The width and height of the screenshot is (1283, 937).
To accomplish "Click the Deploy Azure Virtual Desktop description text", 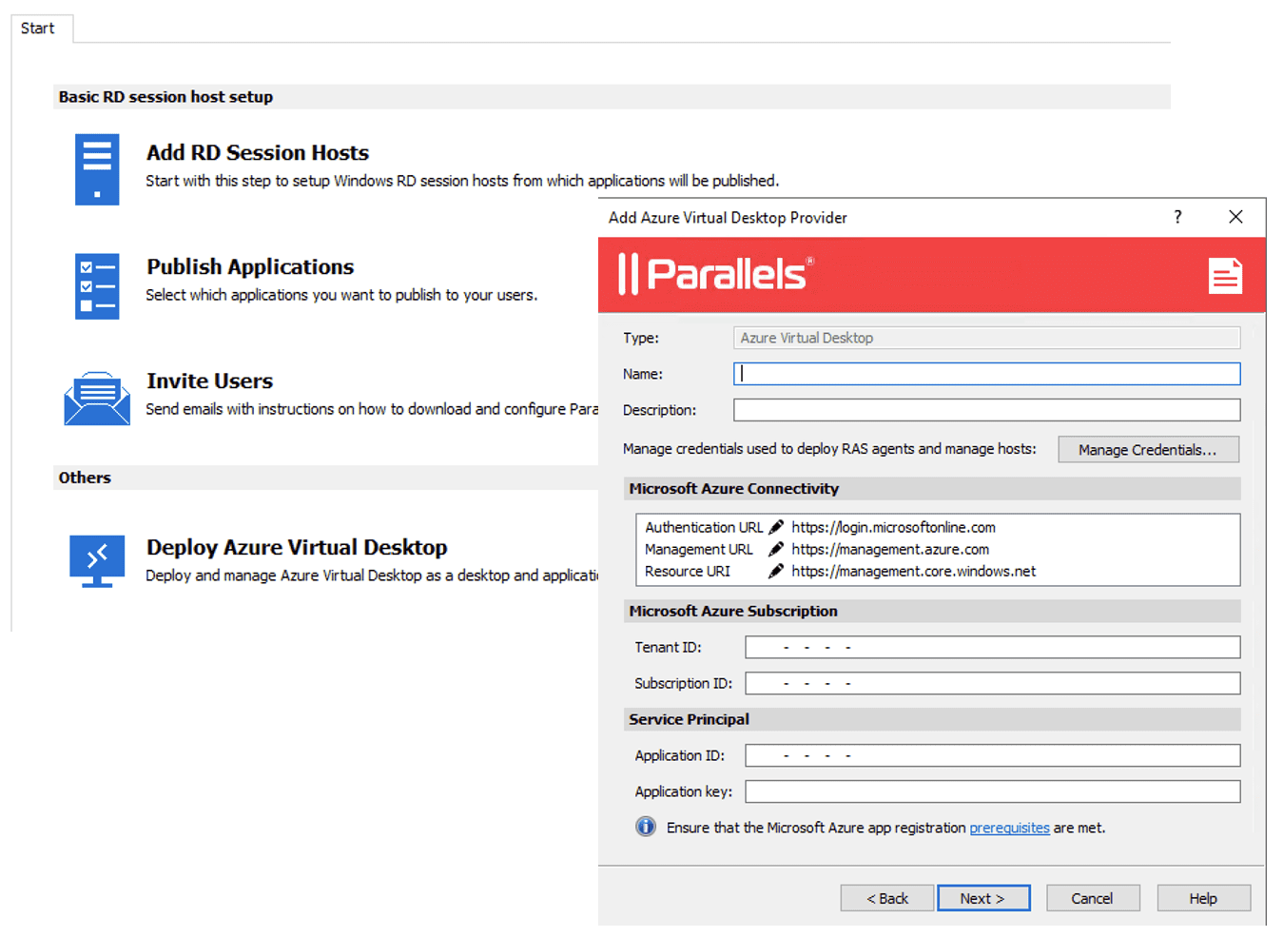I will point(372,576).
